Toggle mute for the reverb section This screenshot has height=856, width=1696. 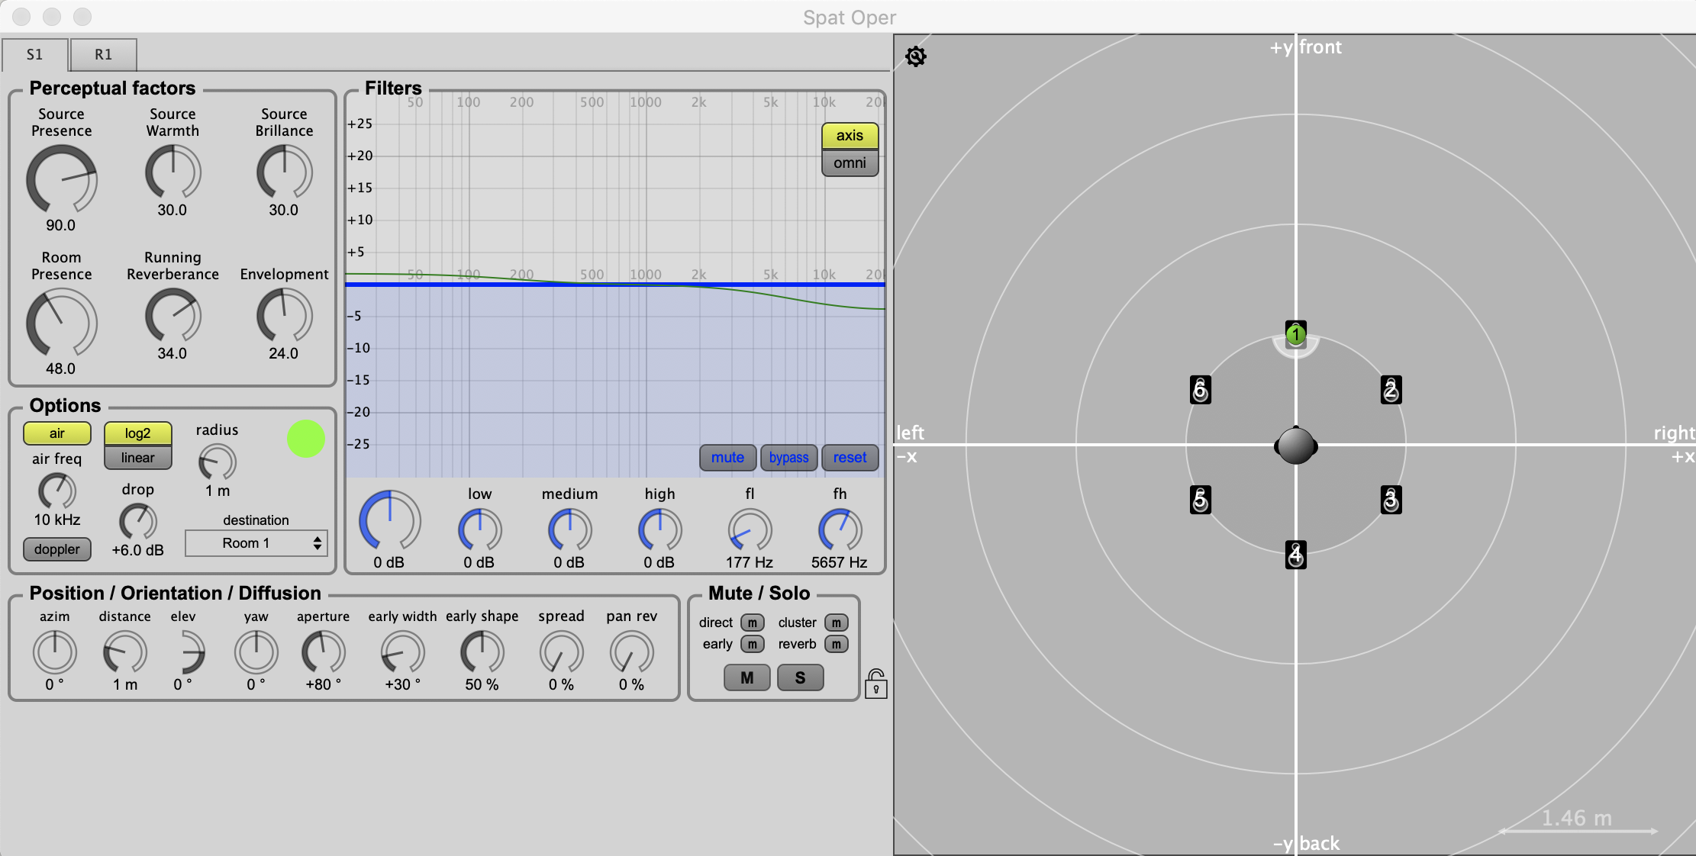tap(836, 644)
